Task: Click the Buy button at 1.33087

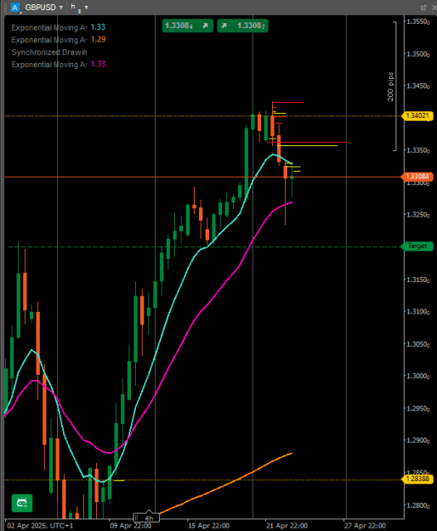Action: pos(242,25)
